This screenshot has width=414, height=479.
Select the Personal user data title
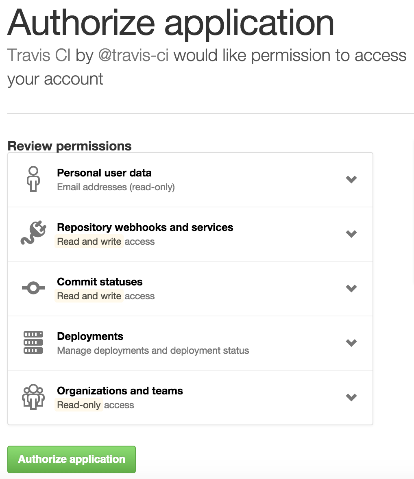tap(104, 173)
